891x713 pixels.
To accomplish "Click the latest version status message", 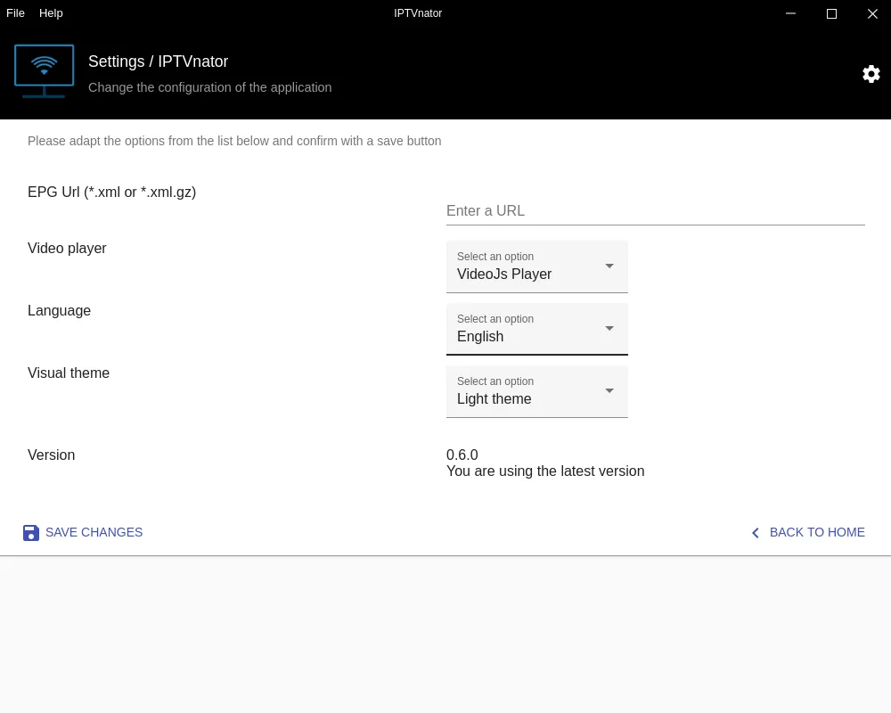I will (545, 471).
